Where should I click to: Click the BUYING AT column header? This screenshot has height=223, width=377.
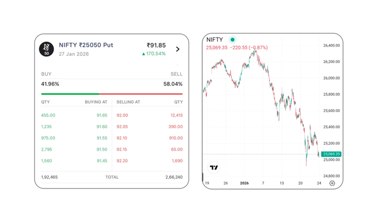click(96, 102)
